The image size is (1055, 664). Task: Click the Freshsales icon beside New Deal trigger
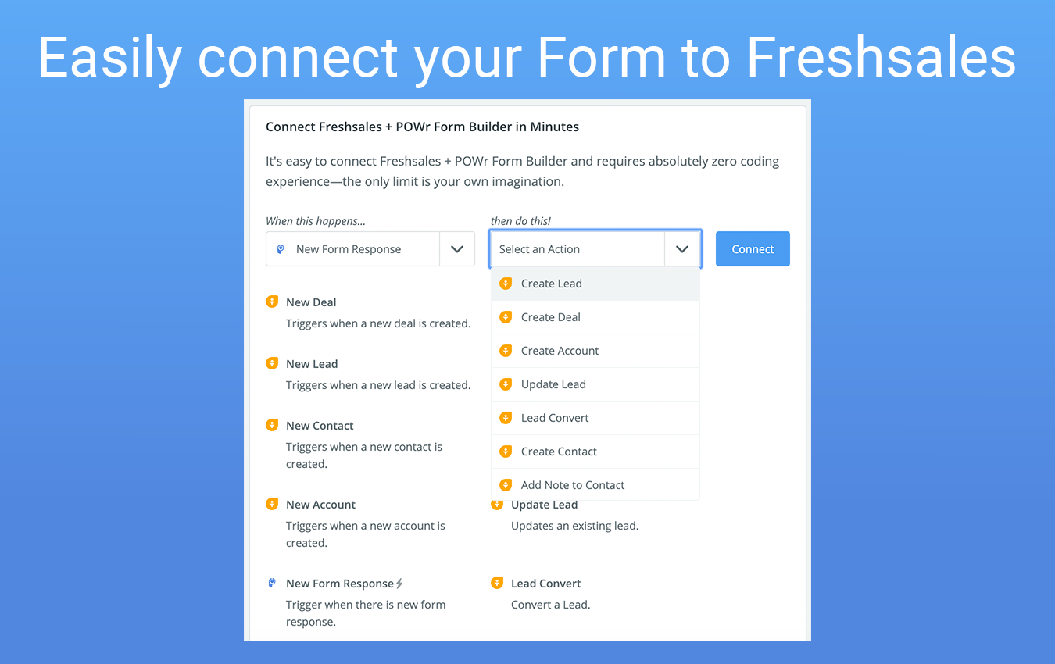271,302
